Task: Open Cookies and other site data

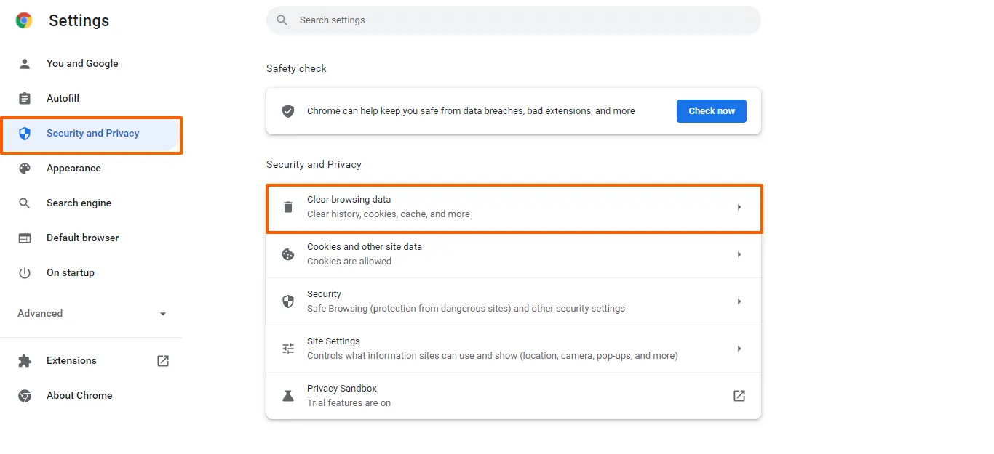Action: pos(514,254)
